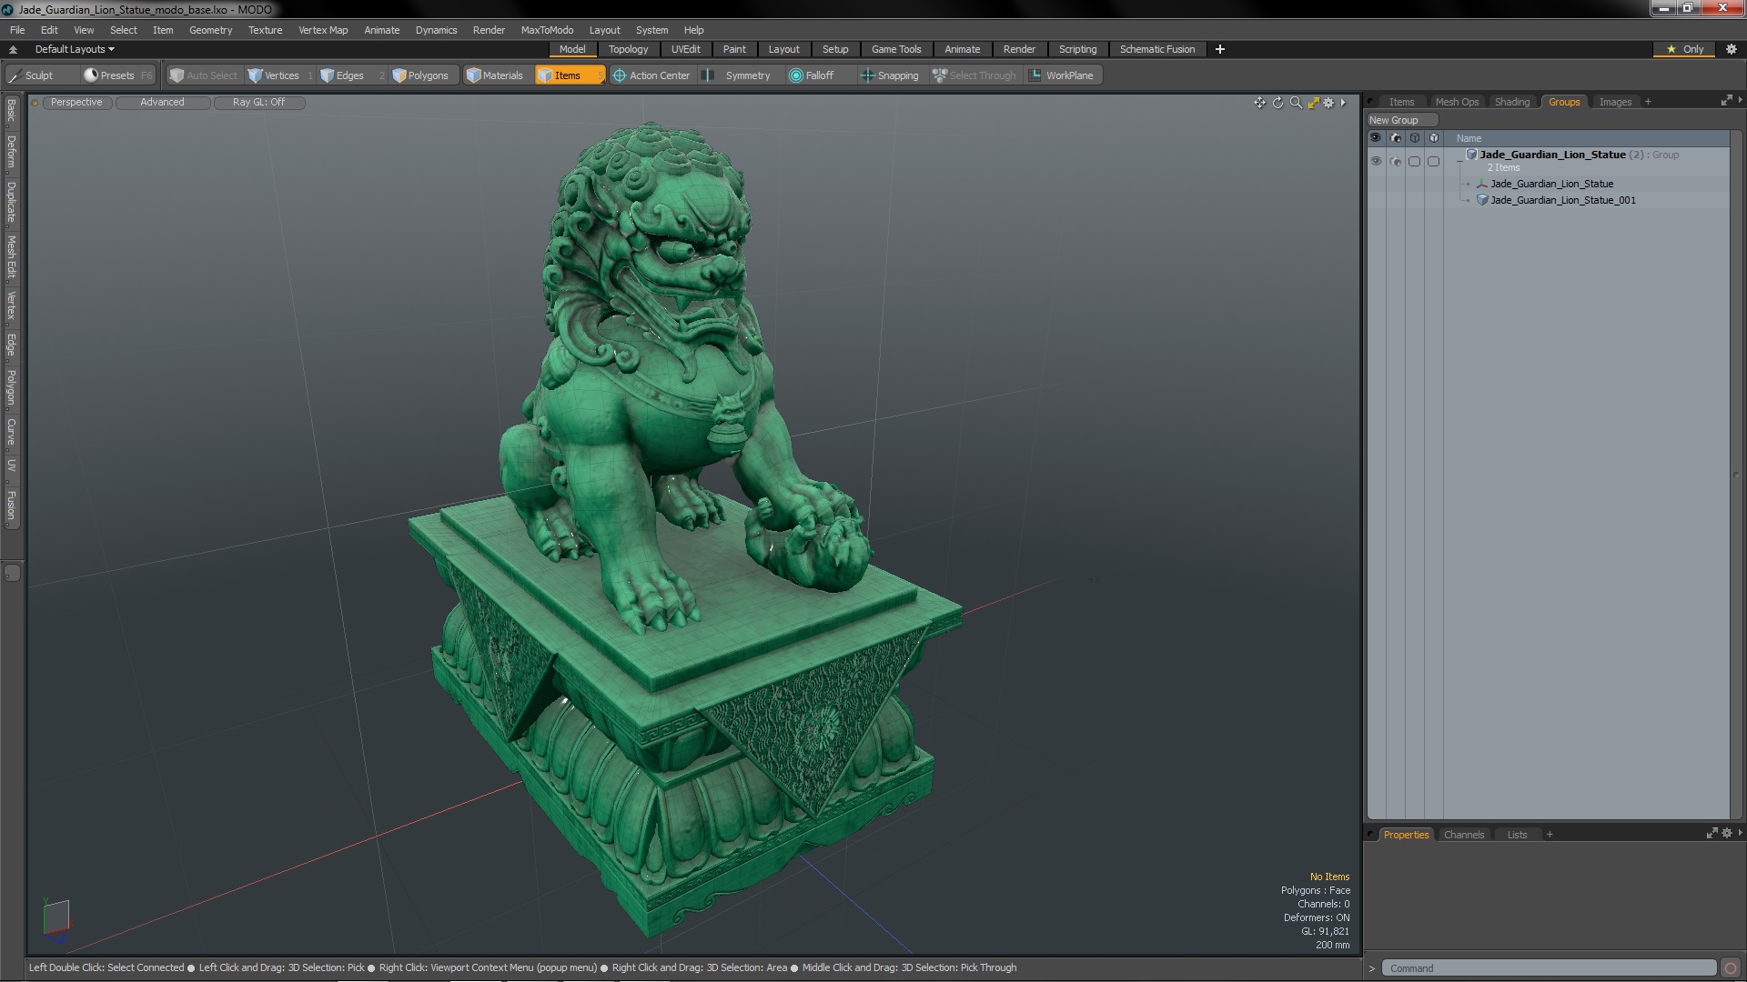Open the layout settings gear at top right

(x=1732, y=49)
